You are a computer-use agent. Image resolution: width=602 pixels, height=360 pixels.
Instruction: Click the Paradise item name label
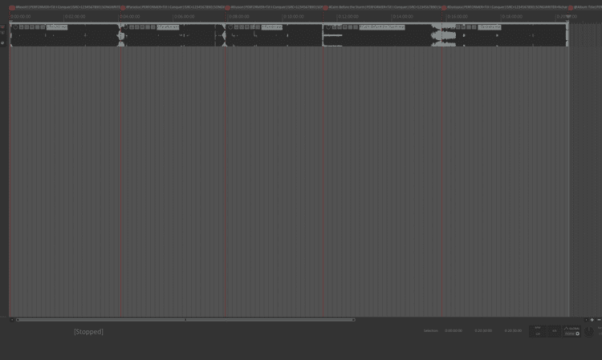[168, 27]
